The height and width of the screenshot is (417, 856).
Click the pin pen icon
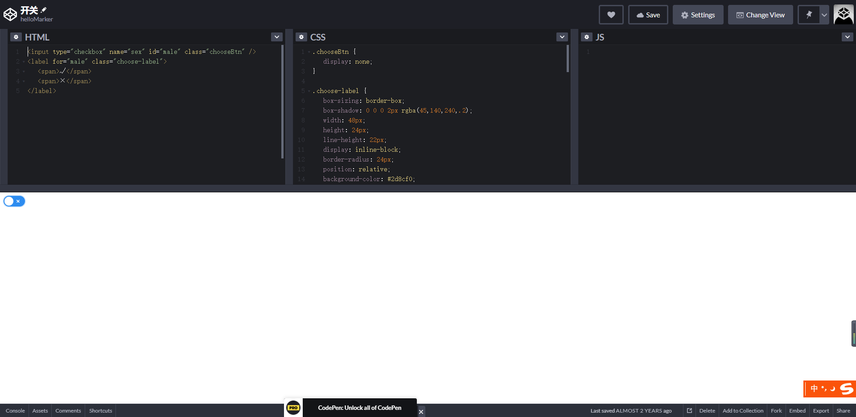pyautogui.click(x=809, y=15)
